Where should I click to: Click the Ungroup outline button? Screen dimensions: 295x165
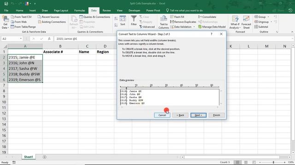261,22
